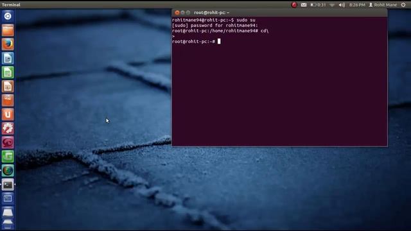Open the Ubuntu Dash home launcher

click(x=8, y=16)
